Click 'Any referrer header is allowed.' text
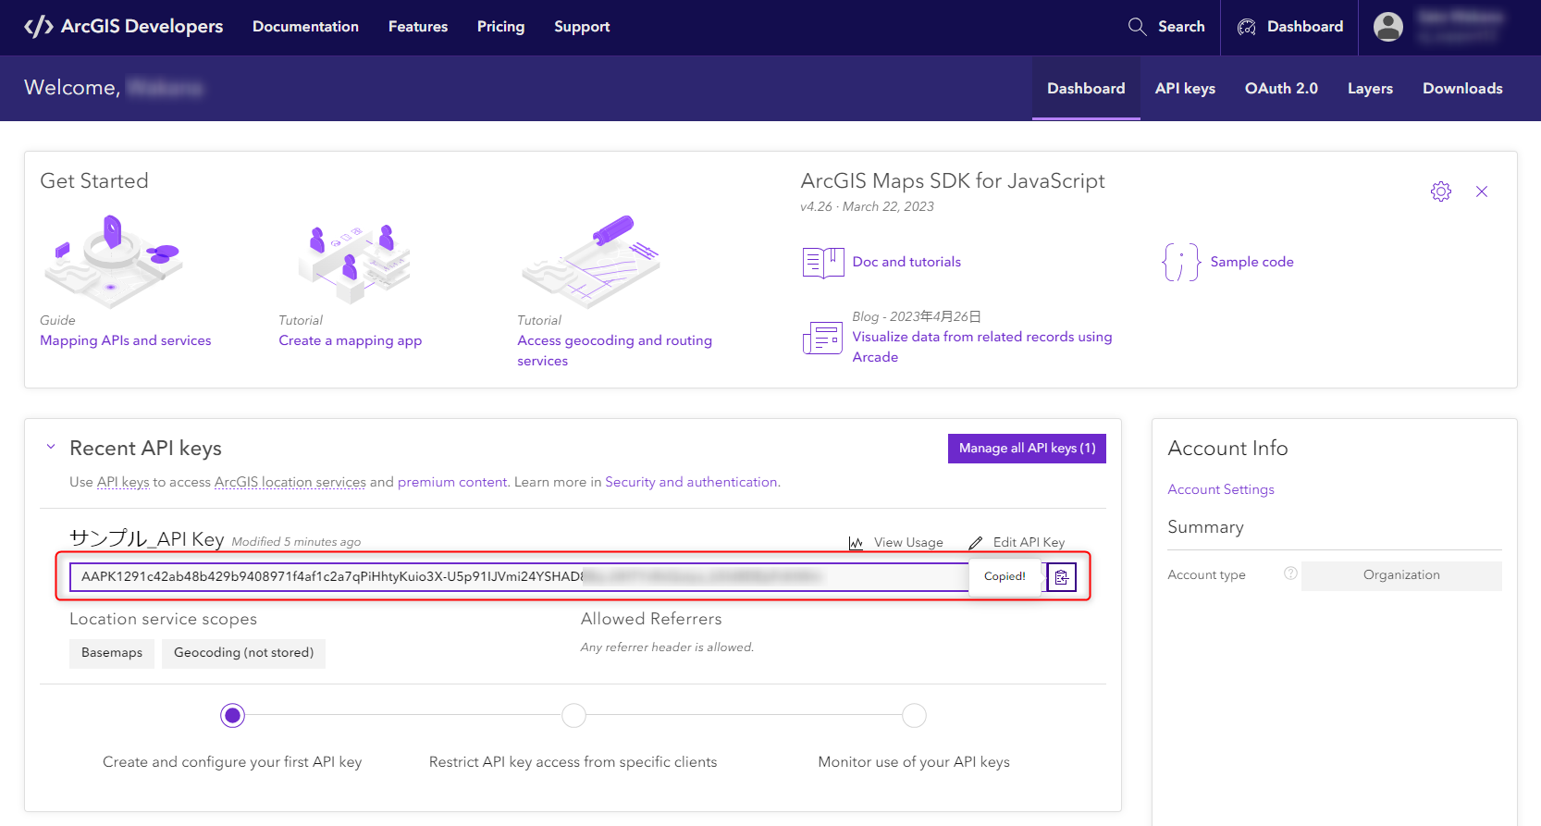This screenshot has height=826, width=1541. 667,647
